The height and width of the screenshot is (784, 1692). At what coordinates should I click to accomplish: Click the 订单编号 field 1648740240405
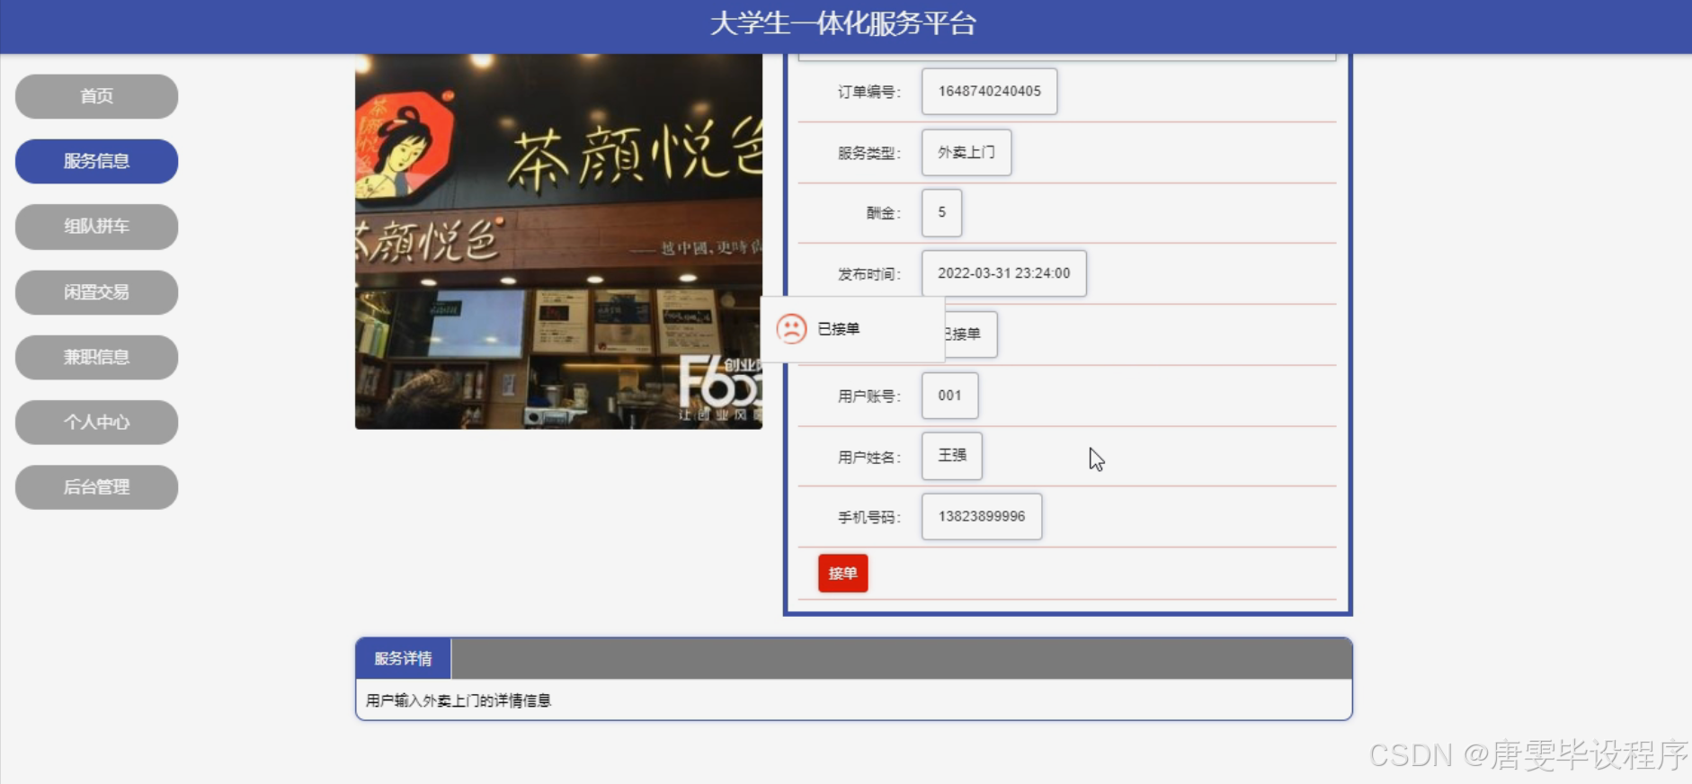click(989, 92)
